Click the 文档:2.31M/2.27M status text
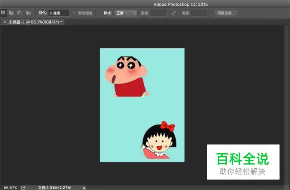Image resolution: width=290 pixels, height=190 pixels. (x=54, y=187)
